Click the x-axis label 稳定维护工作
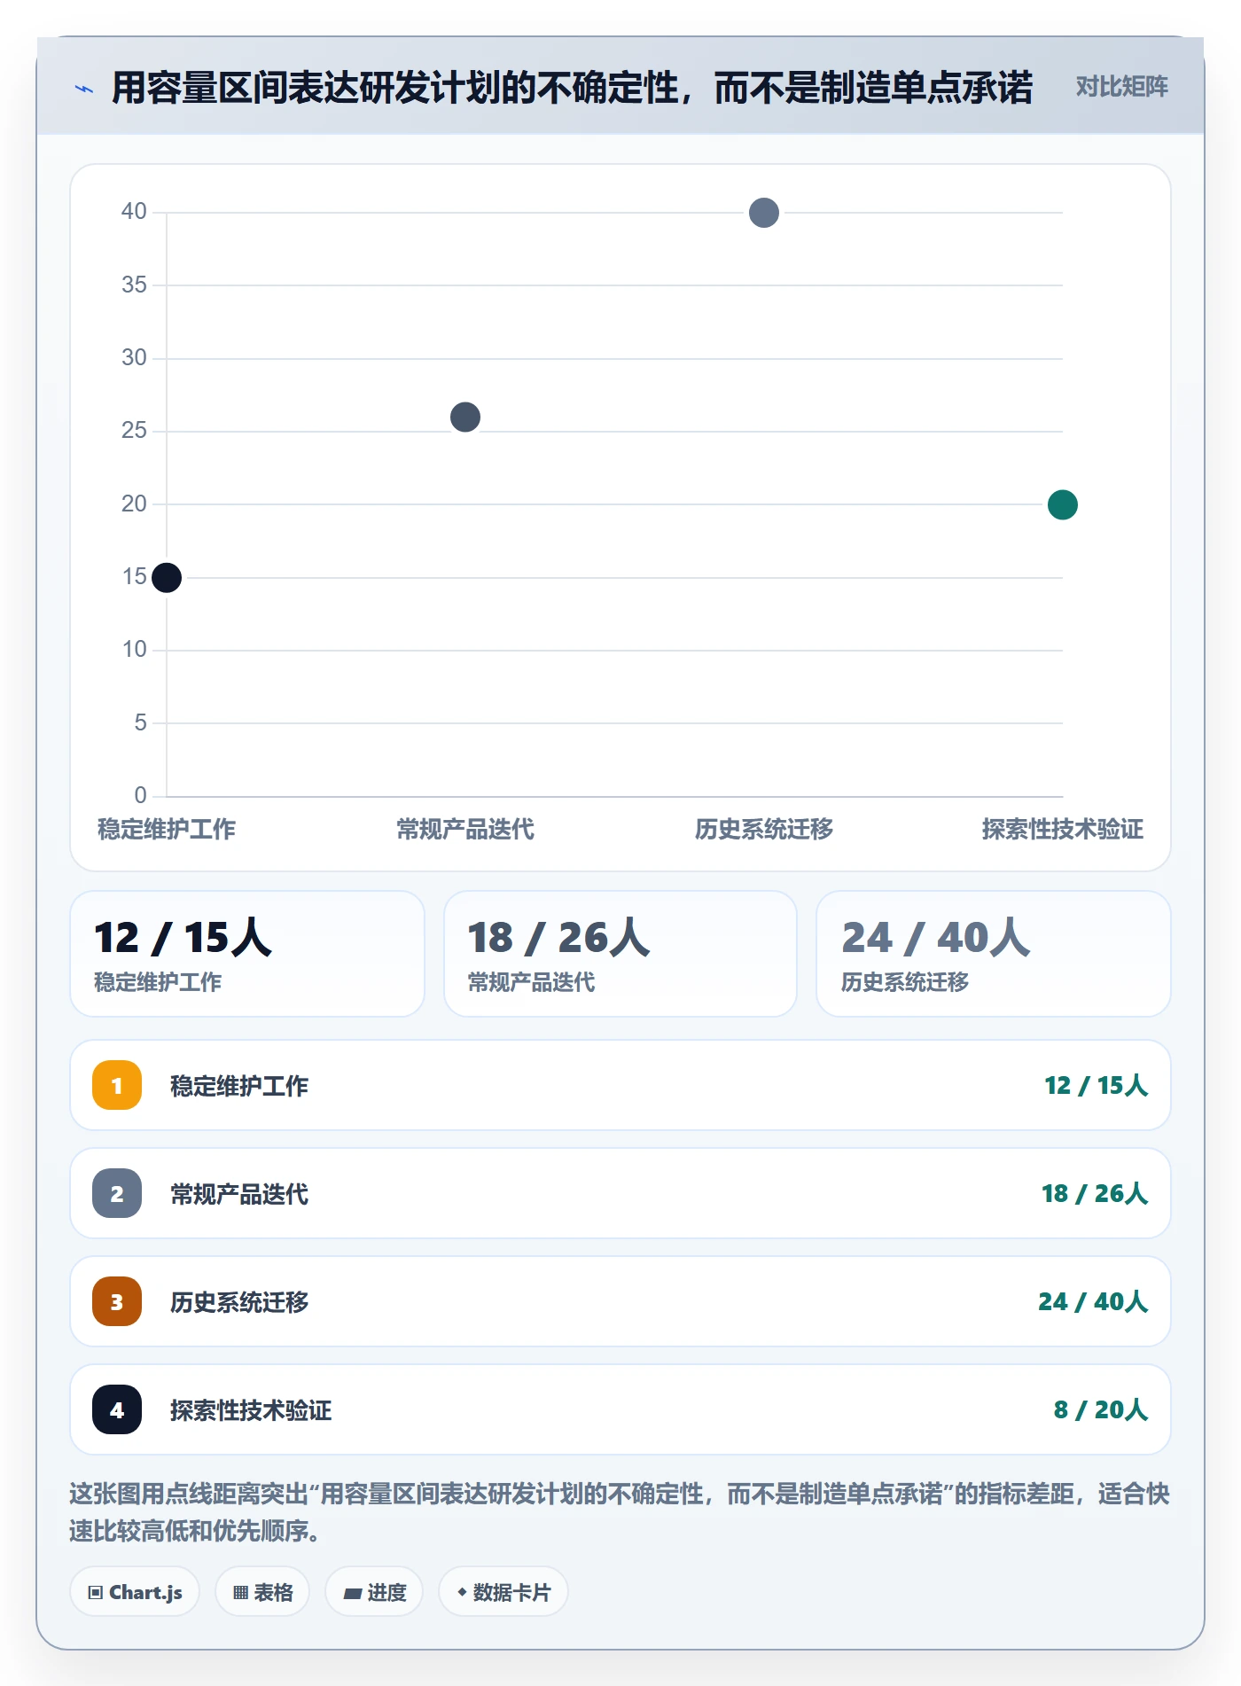The height and width of the screenshot is (1686, 1241). point(167,830)
